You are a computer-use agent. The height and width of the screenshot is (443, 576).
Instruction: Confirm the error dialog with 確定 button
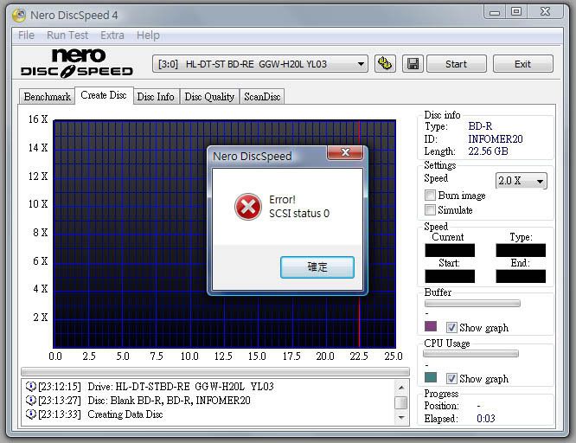(x=317, y=266)
